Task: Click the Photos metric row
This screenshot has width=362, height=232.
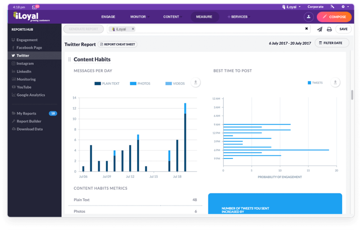Action: pos(135,211)
